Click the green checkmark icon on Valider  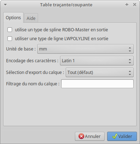115,136
